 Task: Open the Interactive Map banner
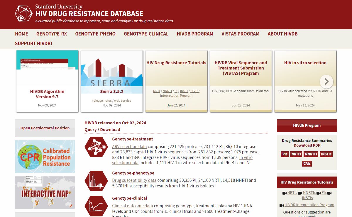(45, 193)
